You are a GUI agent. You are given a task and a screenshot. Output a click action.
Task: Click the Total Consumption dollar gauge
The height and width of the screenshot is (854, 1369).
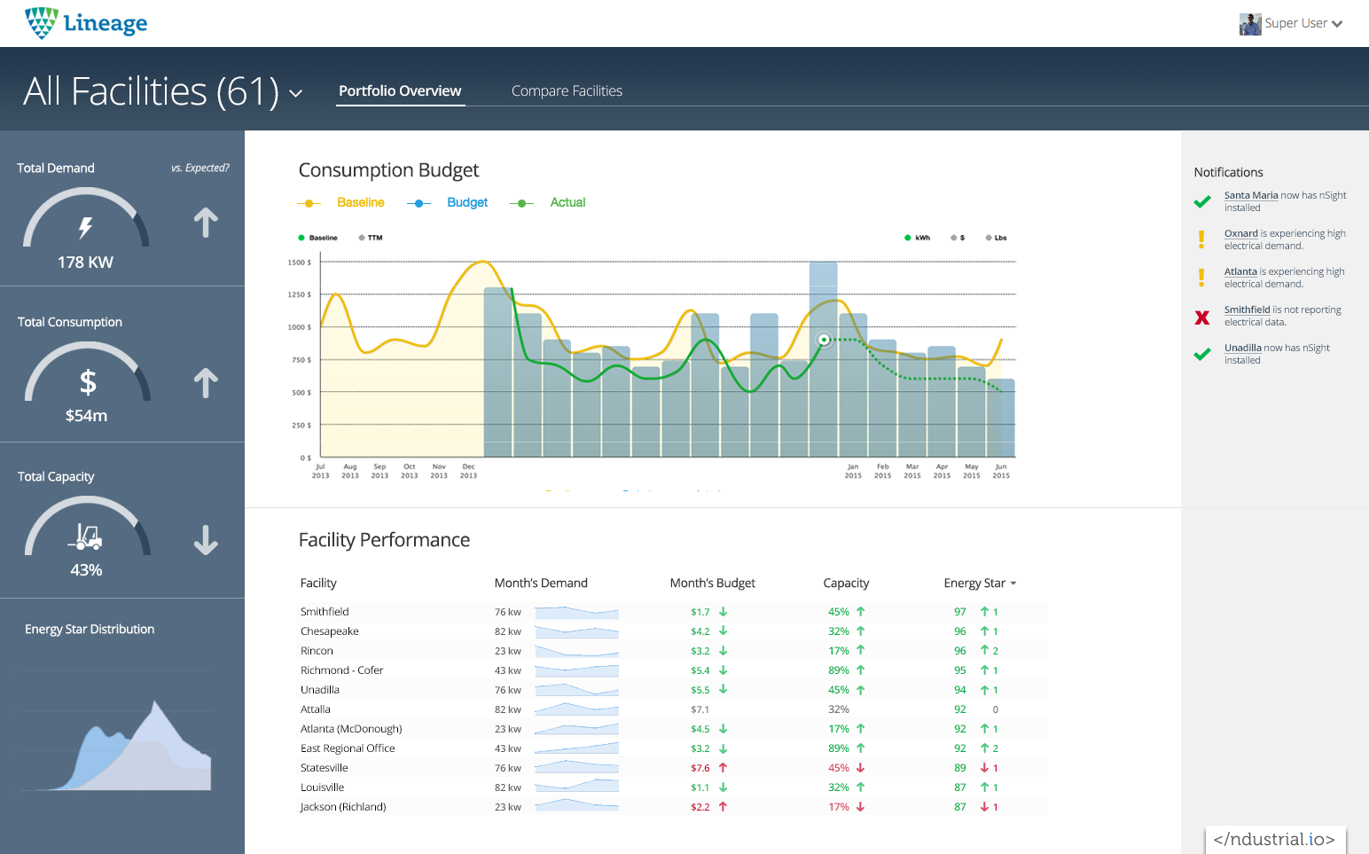pyautogui.click(x=87, y=382)
